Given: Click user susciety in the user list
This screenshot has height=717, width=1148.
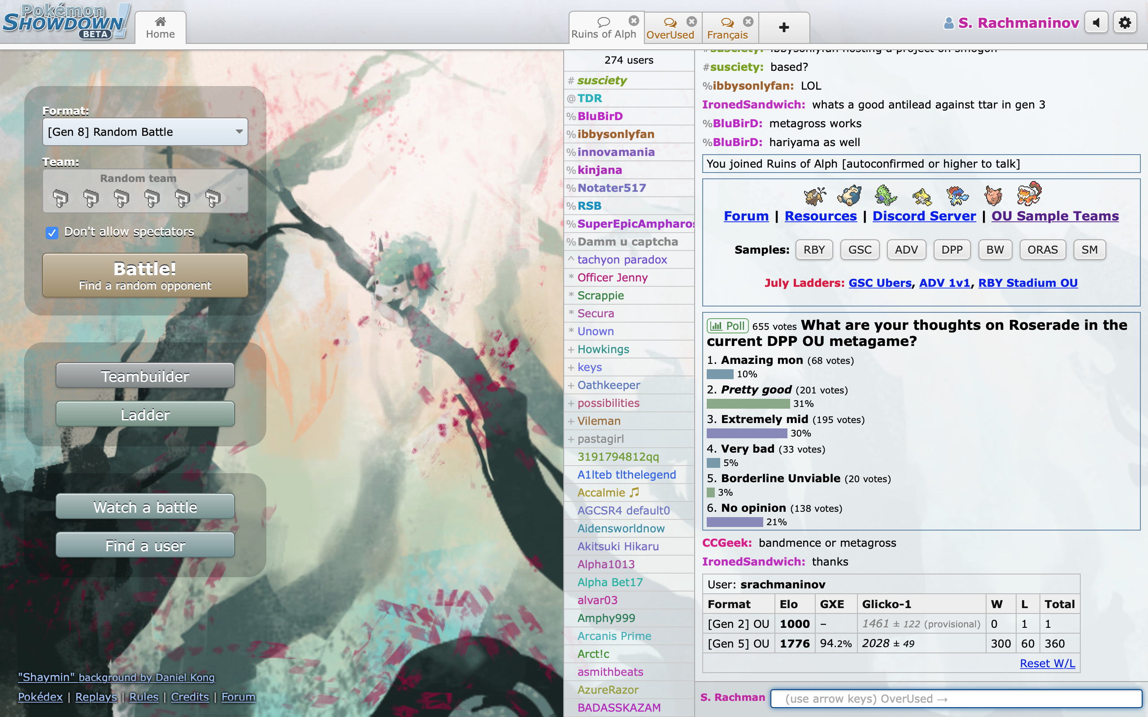Looking at the screenshot, I should coord(629,80).
